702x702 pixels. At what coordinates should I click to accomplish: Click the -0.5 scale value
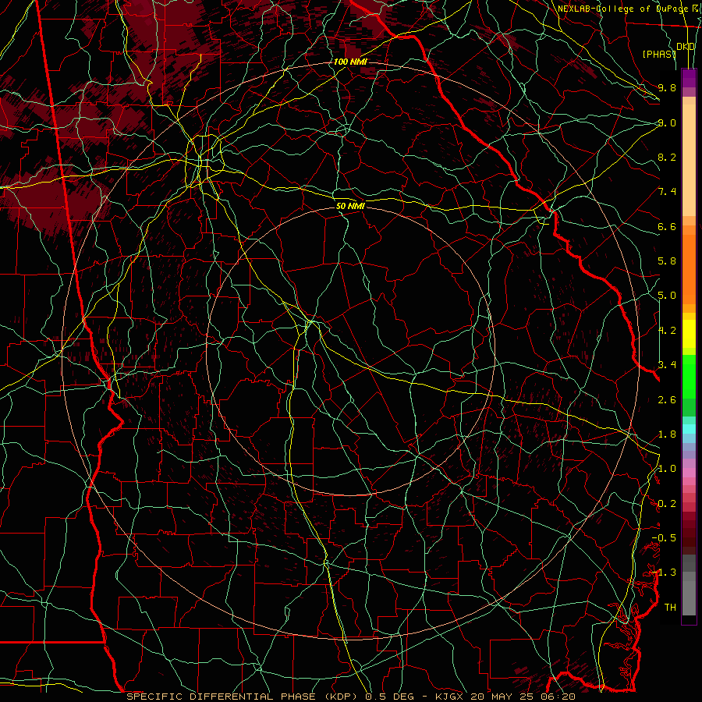coord(664,538)
